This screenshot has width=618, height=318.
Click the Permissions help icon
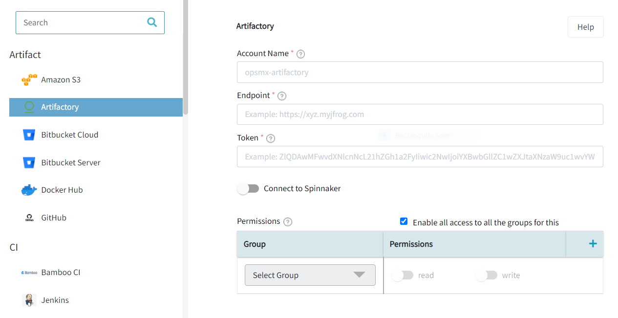click(x=287, y=221)
